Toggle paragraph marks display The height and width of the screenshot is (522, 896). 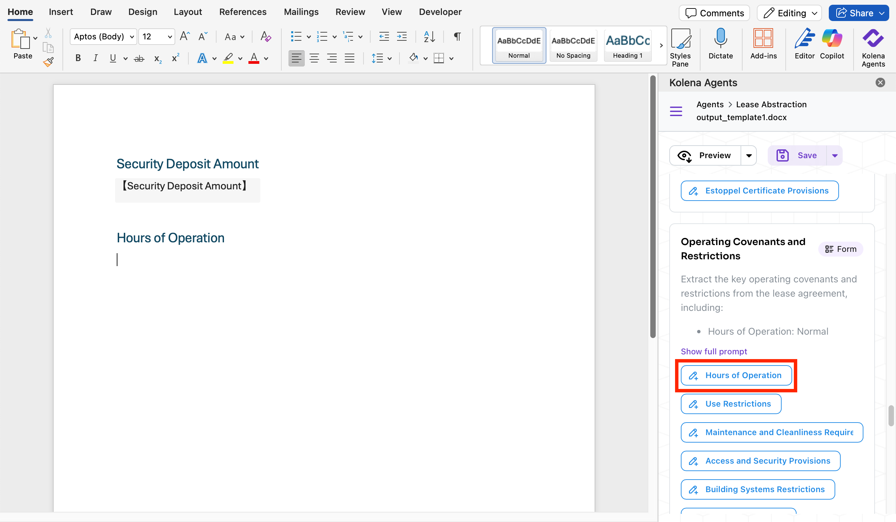[457, 36]
